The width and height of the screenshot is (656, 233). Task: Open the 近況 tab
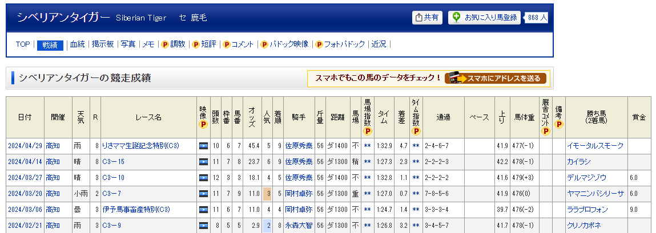tap(379, 44)
